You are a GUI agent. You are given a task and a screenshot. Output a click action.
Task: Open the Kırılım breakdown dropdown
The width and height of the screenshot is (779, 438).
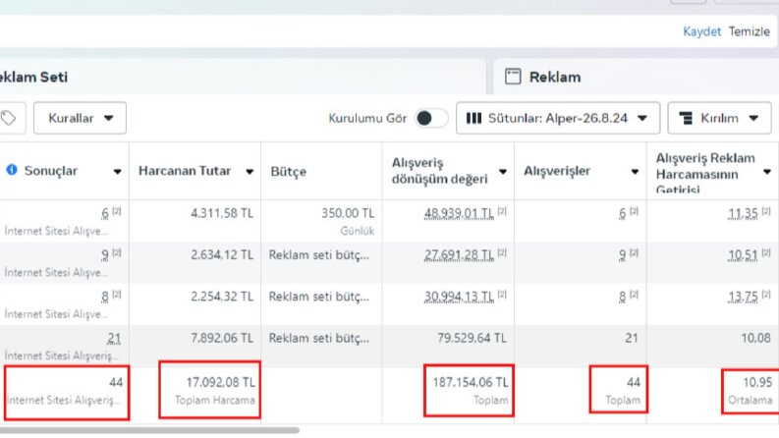pyautogui.click(x=719, y=118)
